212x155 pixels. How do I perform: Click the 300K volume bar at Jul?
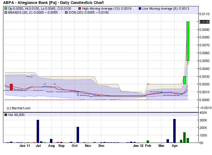pos(38,131)
